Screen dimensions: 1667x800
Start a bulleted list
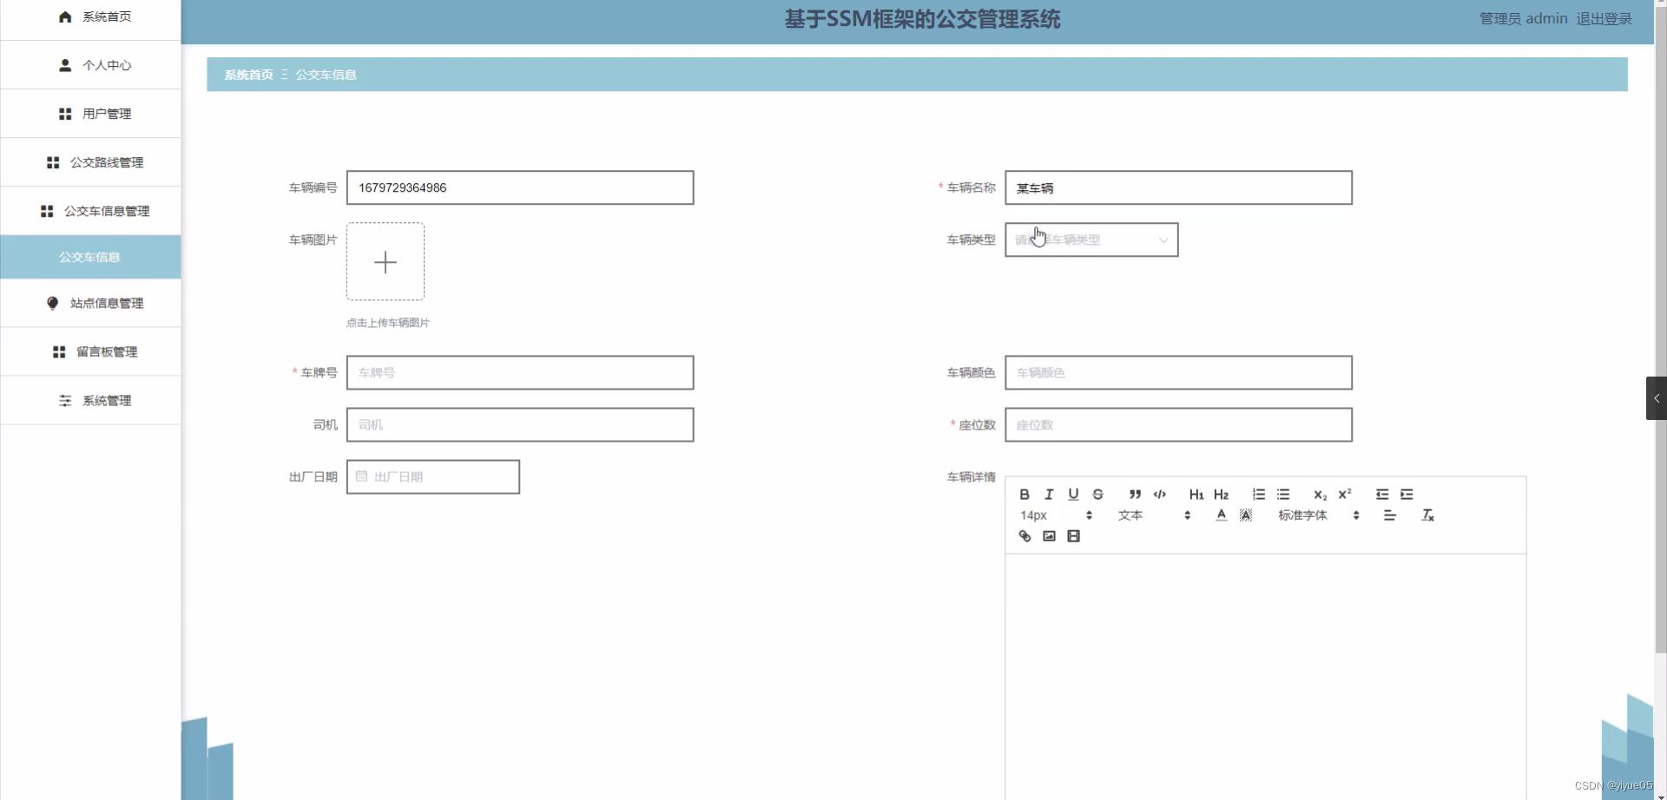[1283, 495]
